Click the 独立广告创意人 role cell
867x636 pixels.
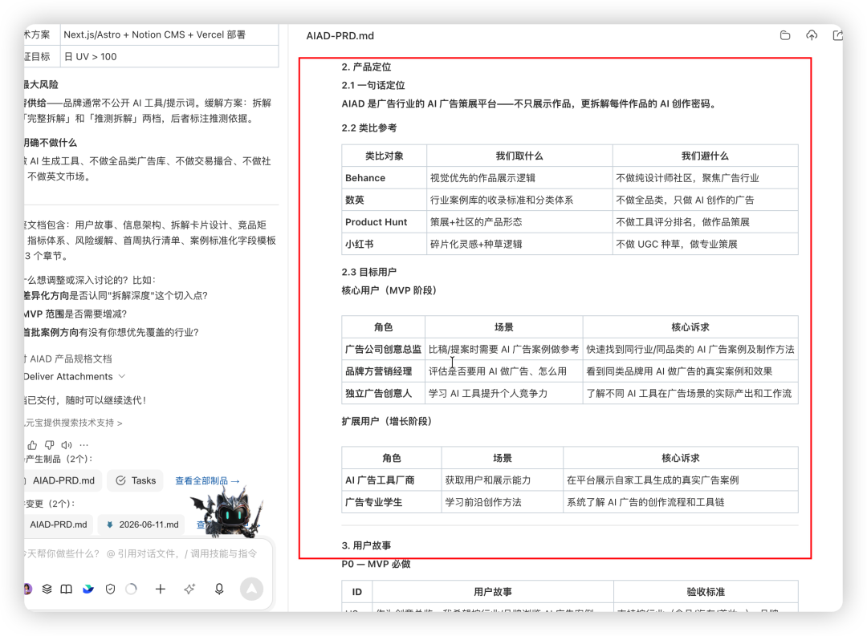pos(383,394)
